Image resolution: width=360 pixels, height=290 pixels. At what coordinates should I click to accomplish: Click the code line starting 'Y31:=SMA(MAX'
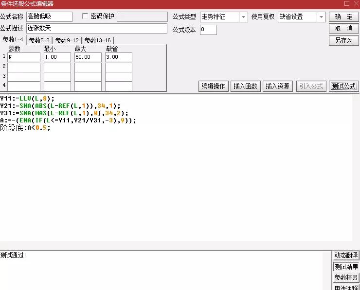click(64, 113)
